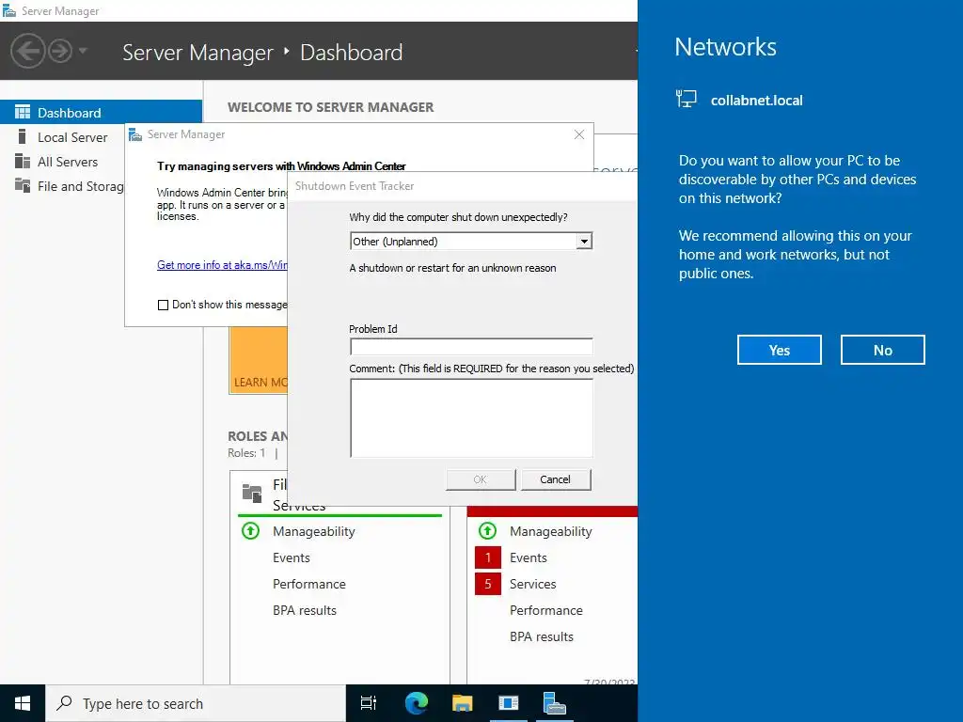This screenshot has height=722, width=963.
Task: Open BPA results in File Services tile
Action: (x=305, y=610)
